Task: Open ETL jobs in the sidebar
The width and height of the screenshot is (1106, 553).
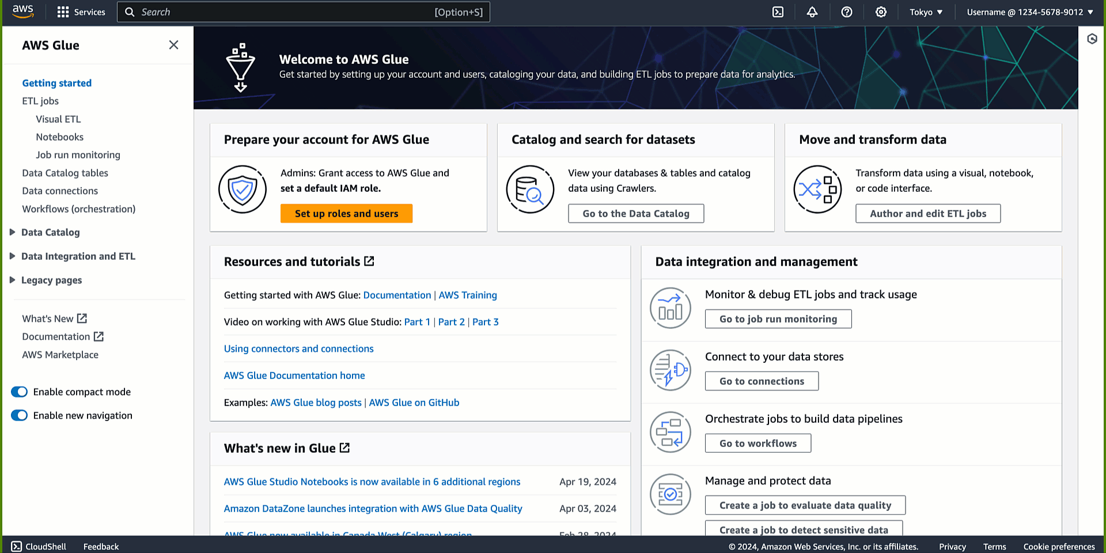Action: click(40, 101)
